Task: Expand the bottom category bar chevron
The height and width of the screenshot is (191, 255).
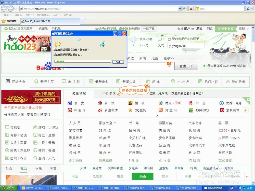Action: pos(247,176)
